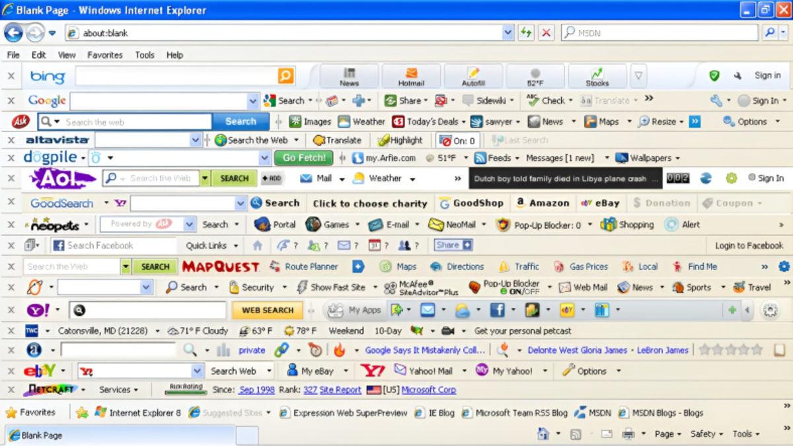
Task: Close the Bing toolbar with its X
Action: pos(11,76)
